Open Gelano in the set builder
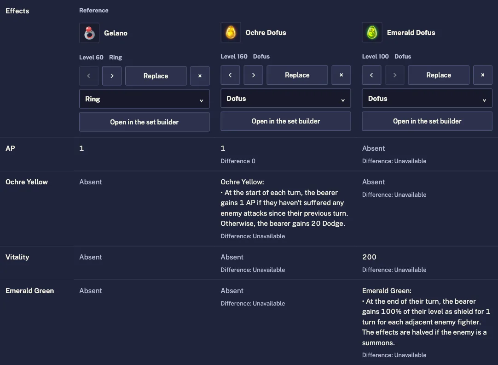The image size is (498, 365). tap(144, 122)
